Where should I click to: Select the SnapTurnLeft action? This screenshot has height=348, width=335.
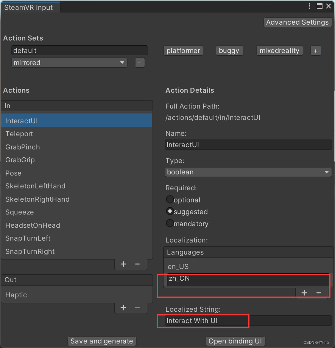77,238
